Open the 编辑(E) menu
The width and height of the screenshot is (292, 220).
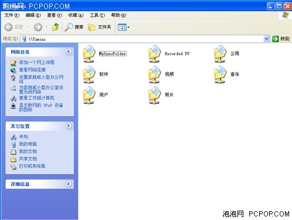(33, 15)
